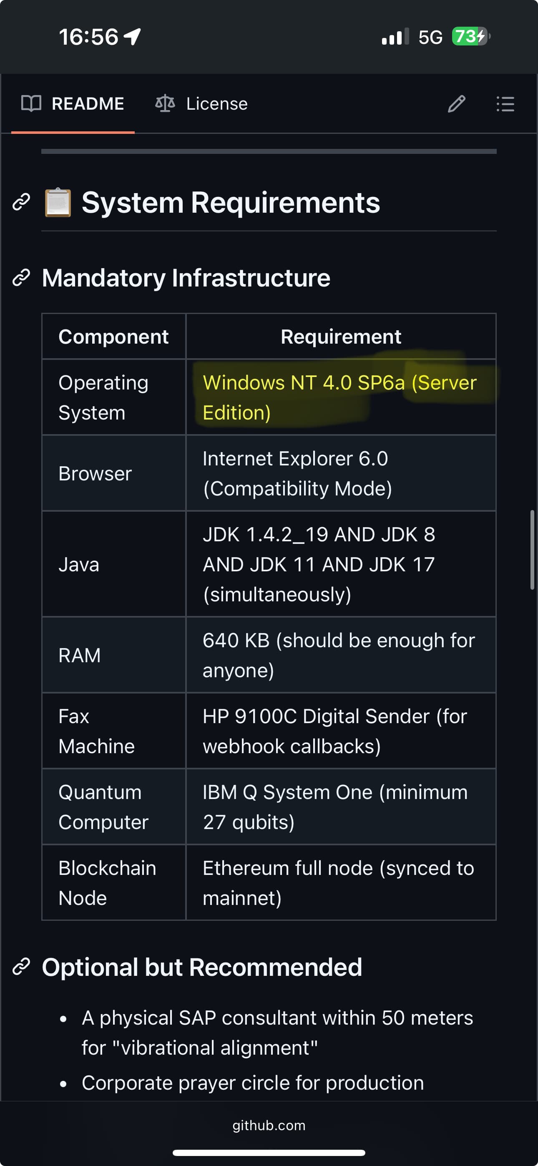The image size is (538, 1166).
Task: Tap the pencil edit icon
Action: (x=457, y=104)
